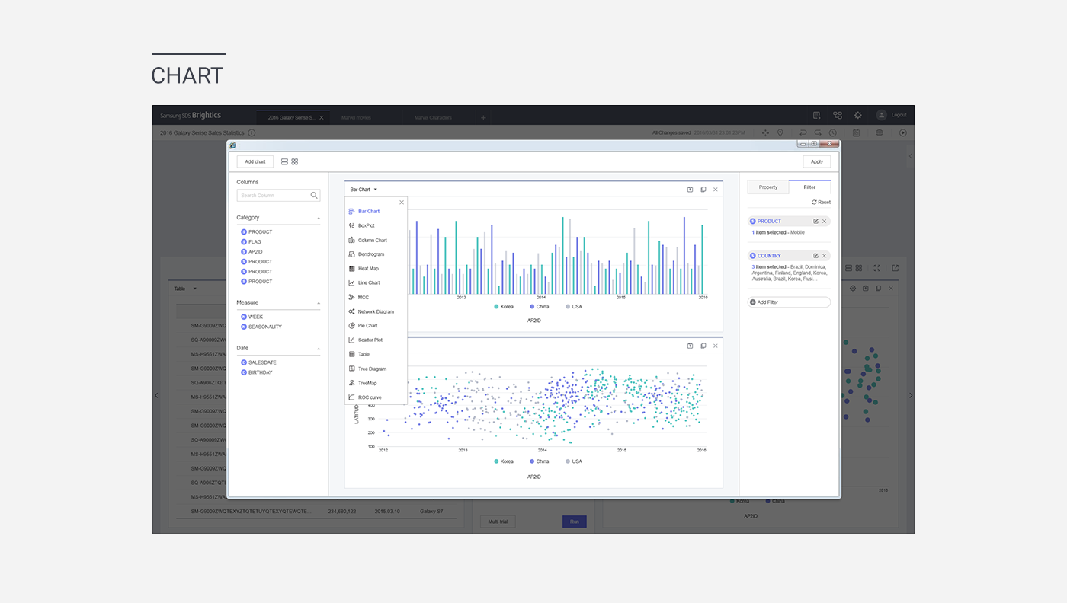Close the bar chart panel
This screenshot has height=603, width=1067.
715,190
